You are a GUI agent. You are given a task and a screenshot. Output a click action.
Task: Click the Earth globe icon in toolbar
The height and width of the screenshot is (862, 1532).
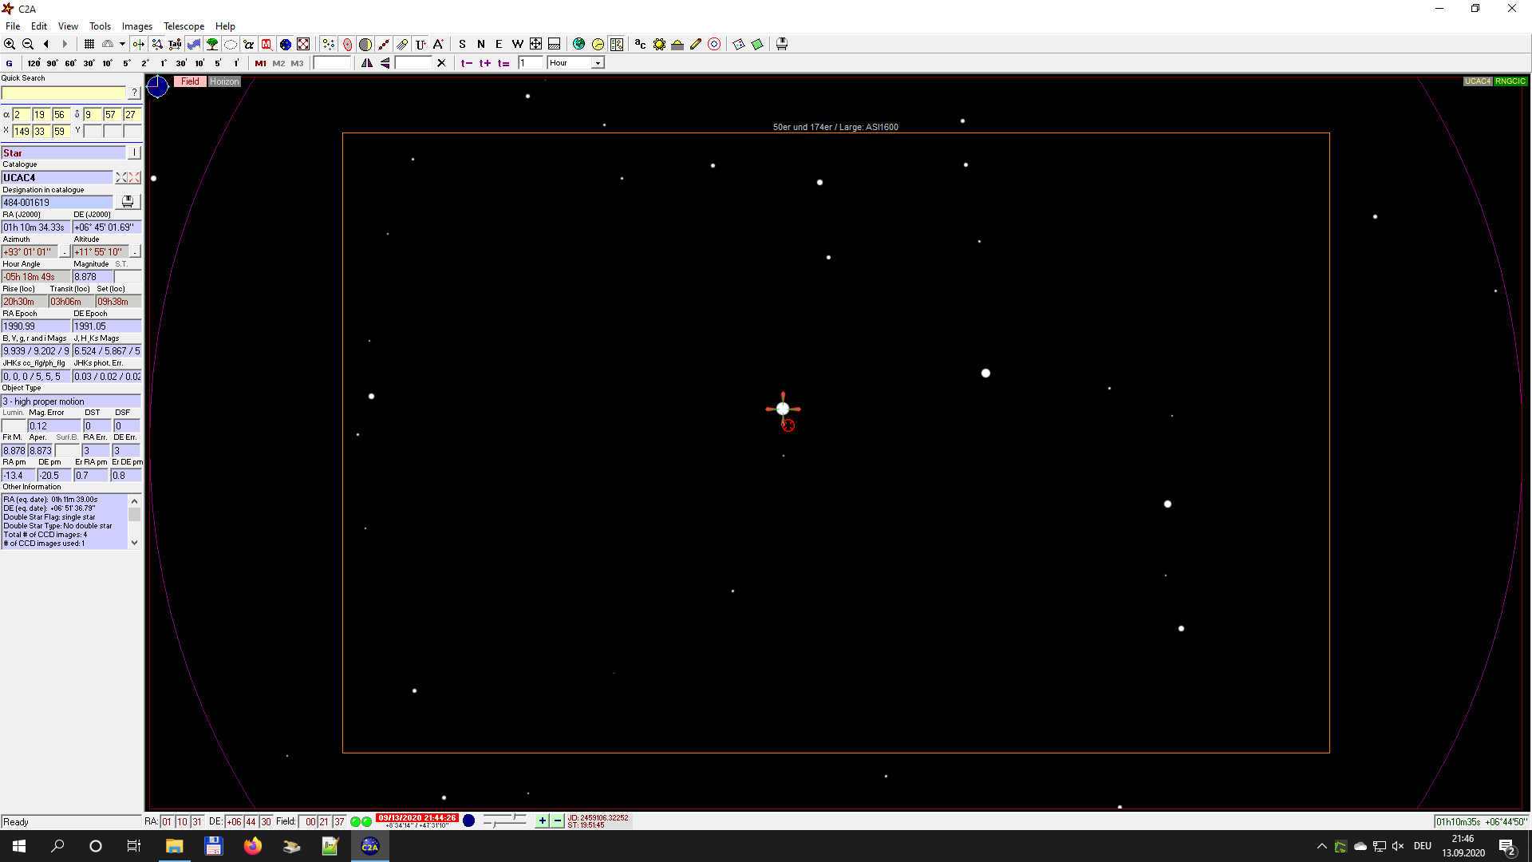coord(579,44)
